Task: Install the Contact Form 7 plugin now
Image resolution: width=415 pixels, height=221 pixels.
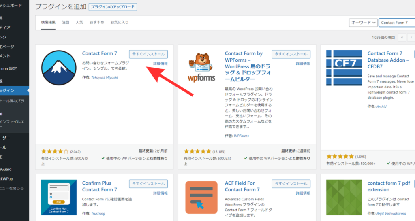Action: [x=148, y=54]
